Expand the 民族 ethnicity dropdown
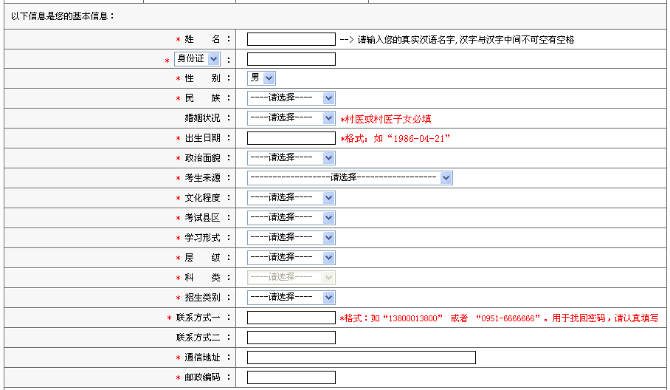The height and width of the screenshot is (390, 670). [291, 97]
